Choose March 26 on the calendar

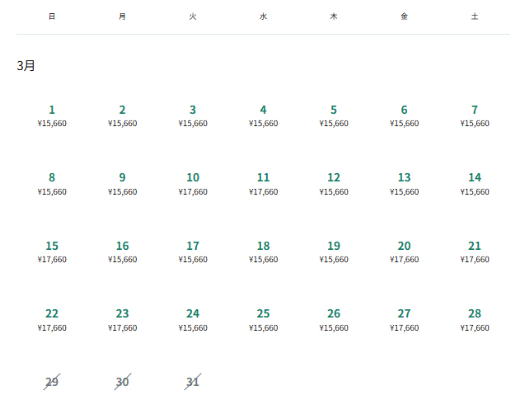(x=334, y=319)
